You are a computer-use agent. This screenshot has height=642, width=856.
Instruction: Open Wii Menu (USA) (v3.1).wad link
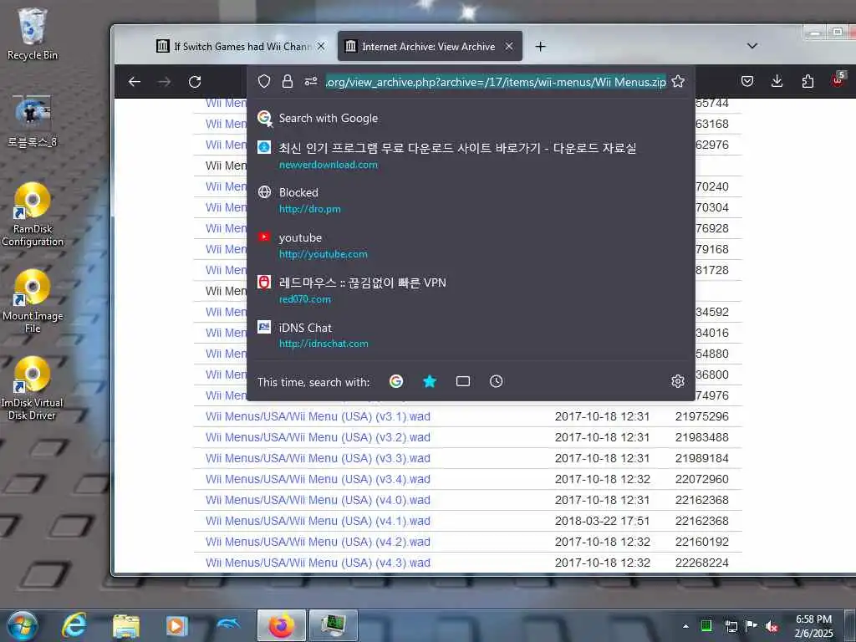(x=318, y=416)
